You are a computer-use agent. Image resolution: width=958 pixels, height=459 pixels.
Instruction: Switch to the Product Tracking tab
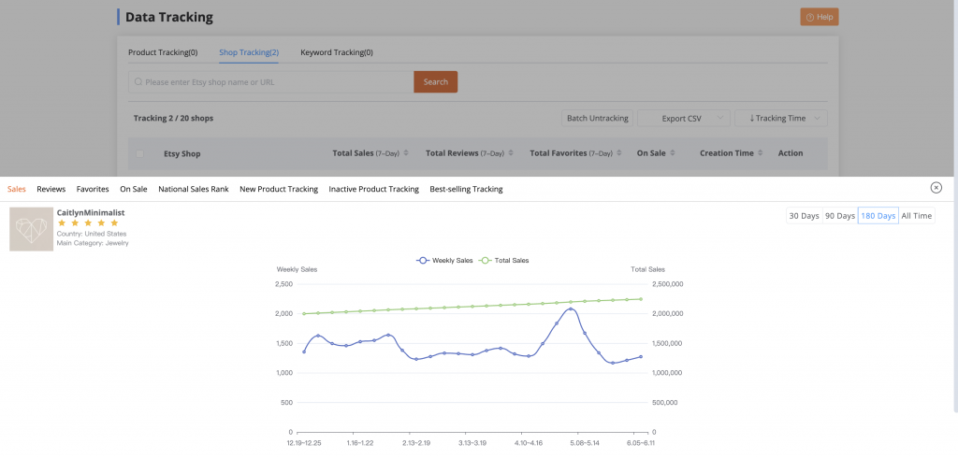click(x=163, y=52)
